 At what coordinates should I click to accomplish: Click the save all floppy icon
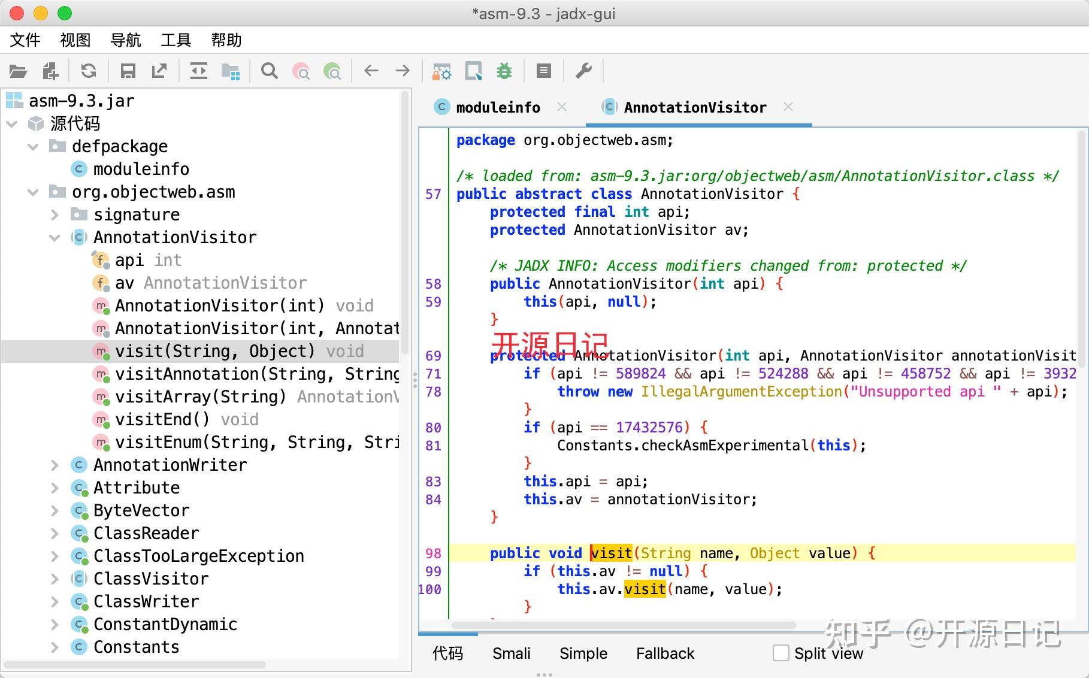coord(128,71)
